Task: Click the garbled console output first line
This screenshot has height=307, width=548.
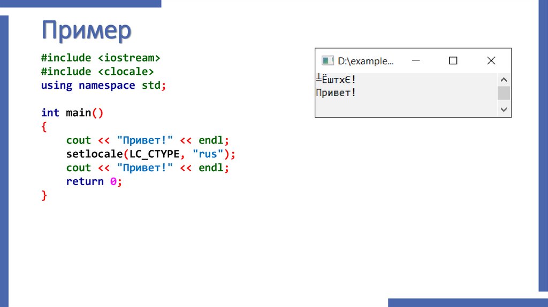Action: (336, 79)
